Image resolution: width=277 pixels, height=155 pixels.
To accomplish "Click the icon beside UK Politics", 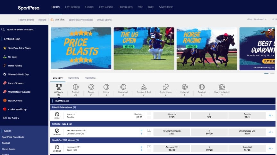I will pos(5,118).
